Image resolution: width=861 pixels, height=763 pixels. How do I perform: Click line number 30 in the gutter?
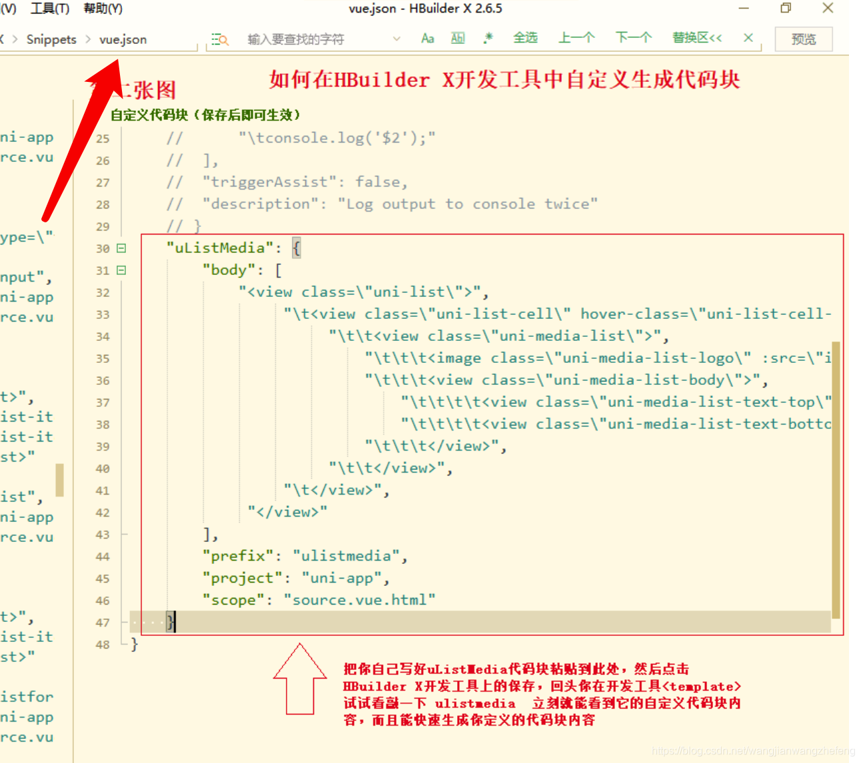102,248
